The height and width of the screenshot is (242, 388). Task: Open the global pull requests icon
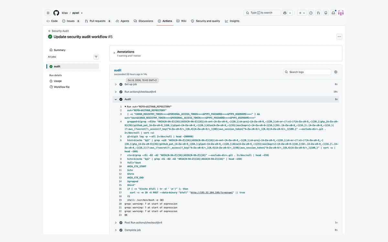tap(318, 13)
